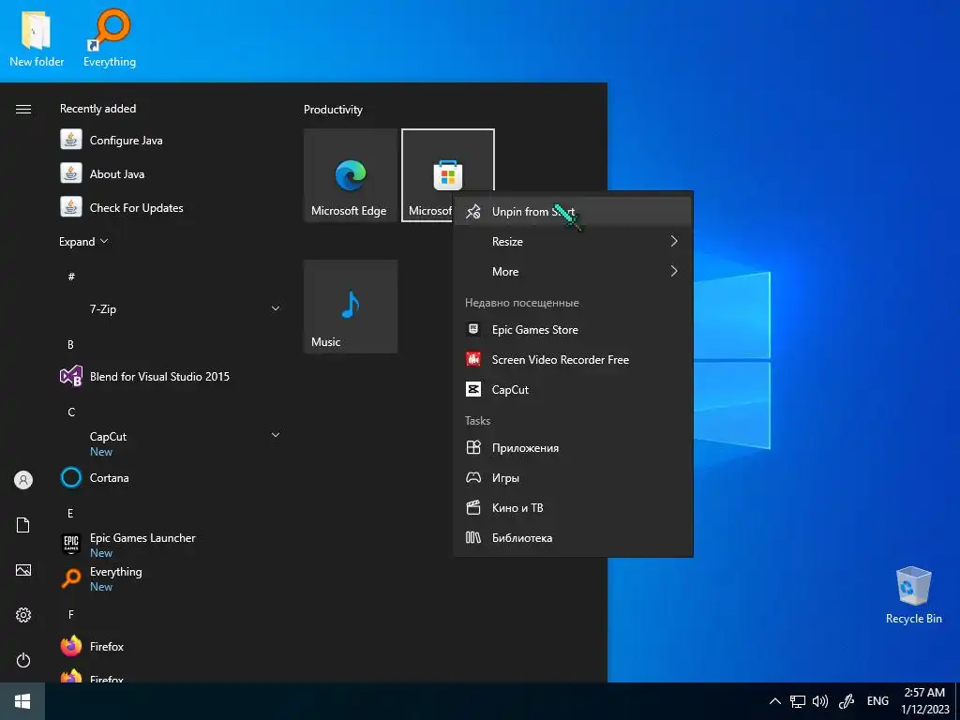The width and height of the screenshot is (960, 720).
Task: Open the Библиотека task
Action: pyautogui.click(x=573, y=537)
